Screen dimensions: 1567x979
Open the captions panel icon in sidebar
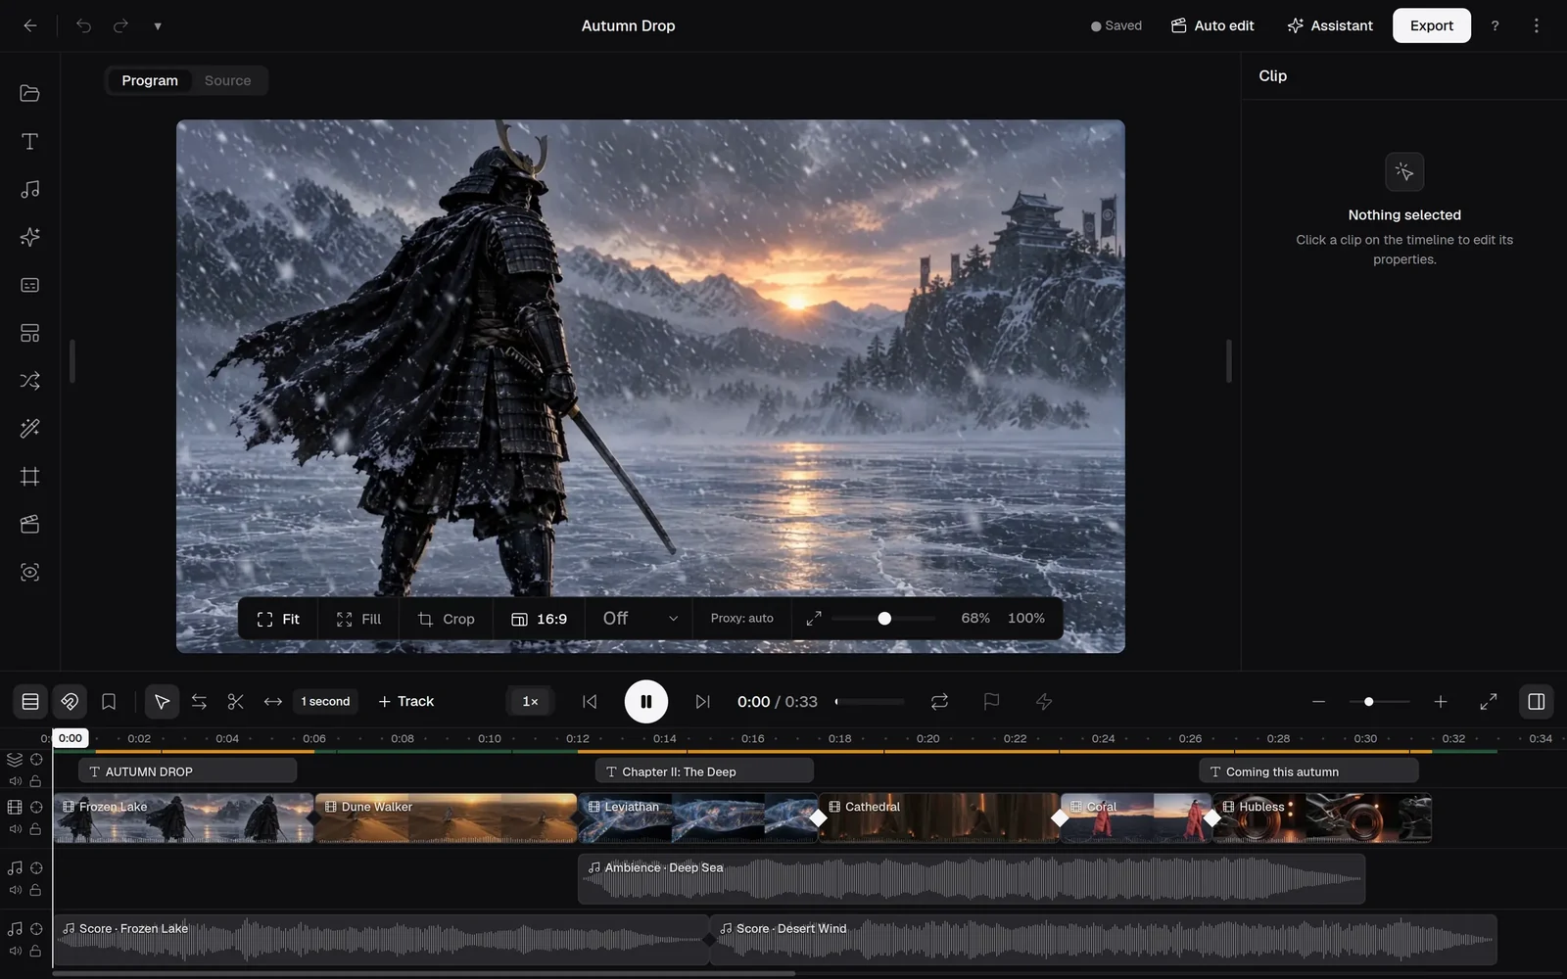click(29, 285)
